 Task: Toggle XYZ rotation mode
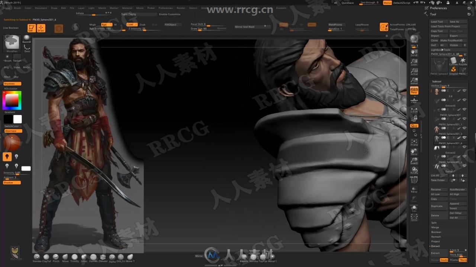point(414,126)
